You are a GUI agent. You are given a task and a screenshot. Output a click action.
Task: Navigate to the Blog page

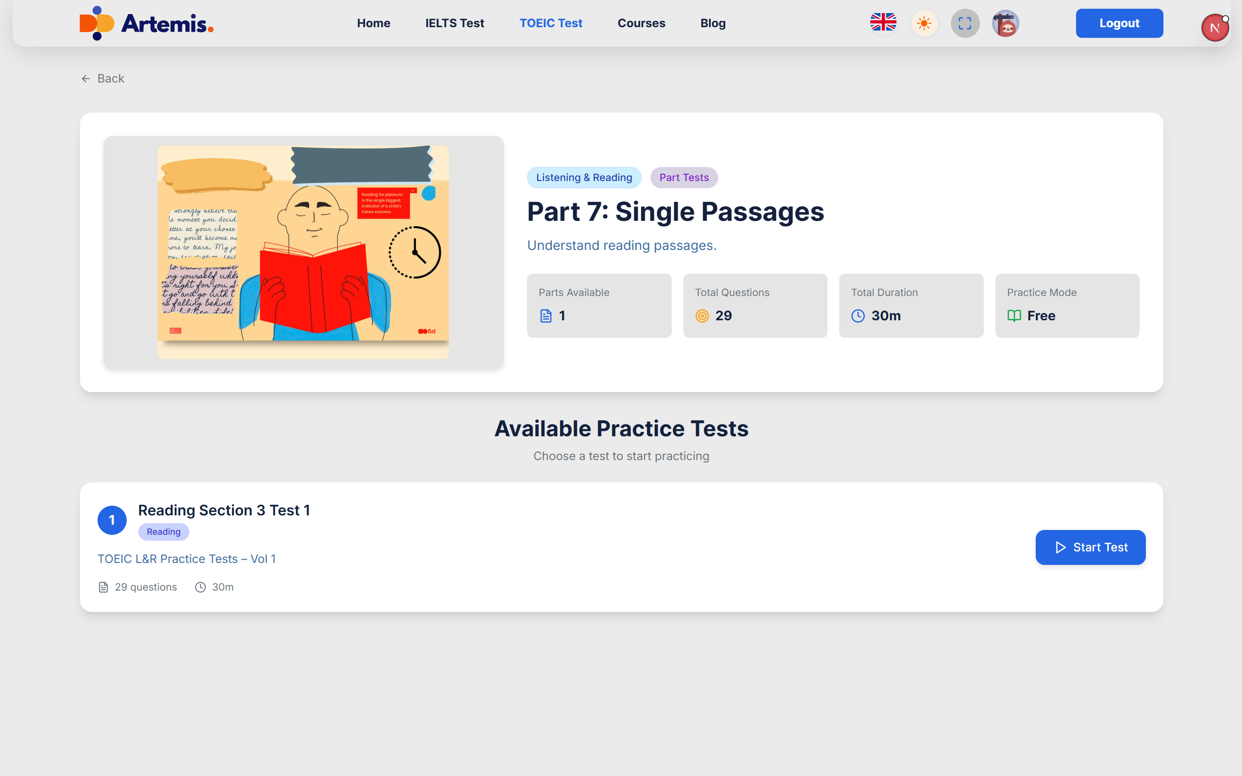point(712,23)
